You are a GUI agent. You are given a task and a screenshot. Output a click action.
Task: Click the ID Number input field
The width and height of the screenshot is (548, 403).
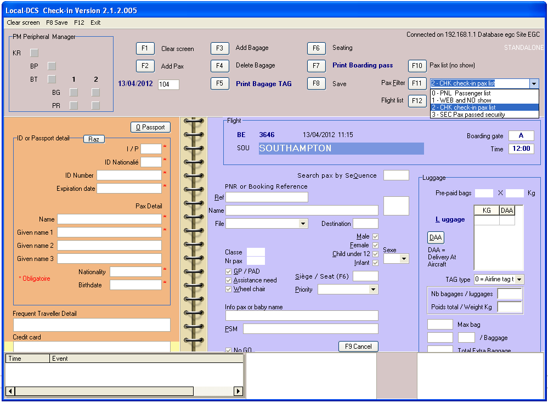coord(129,175)
